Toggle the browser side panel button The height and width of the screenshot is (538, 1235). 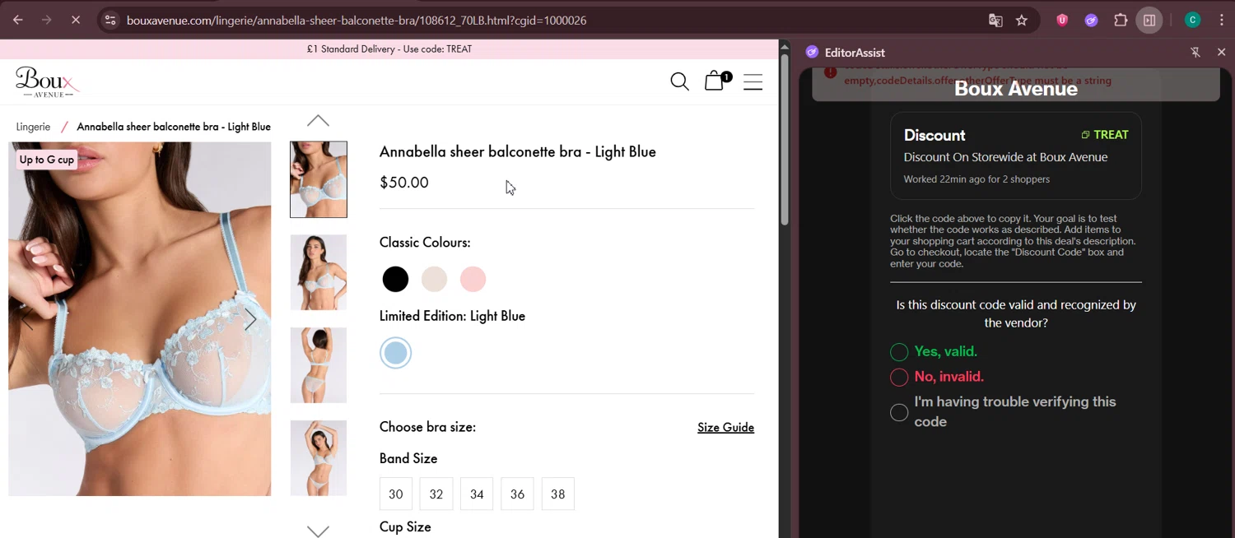[1149, 21]
